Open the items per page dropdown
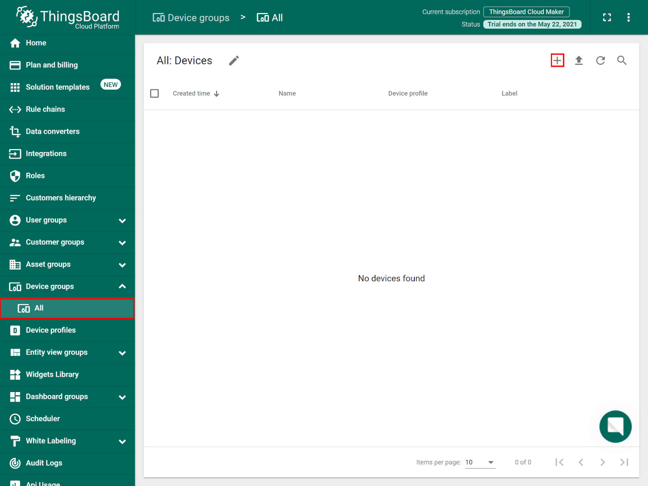 480,462
